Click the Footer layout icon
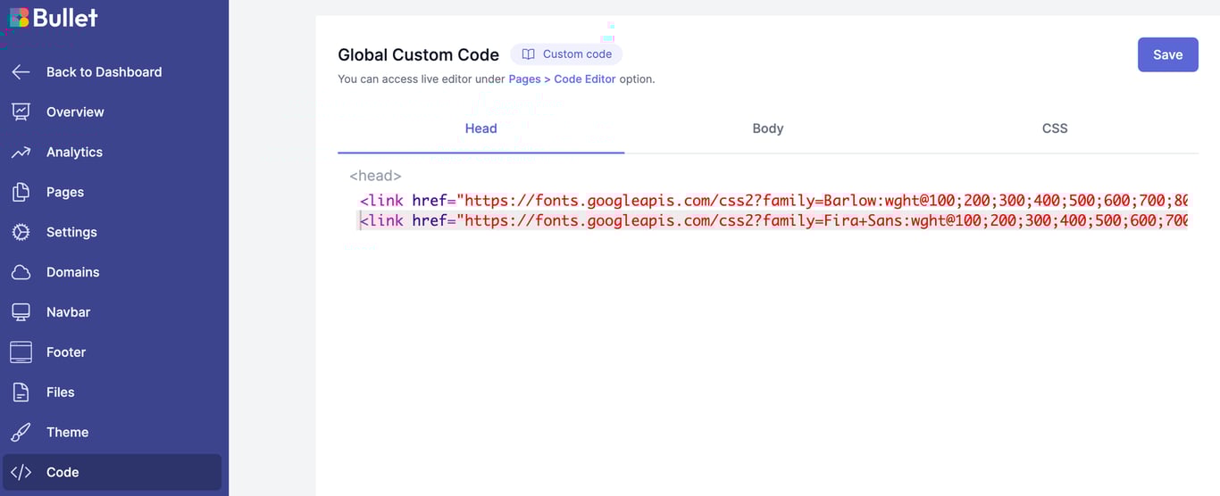The width and height of the screenshot is (1220, 496). (x=21, y=352)
